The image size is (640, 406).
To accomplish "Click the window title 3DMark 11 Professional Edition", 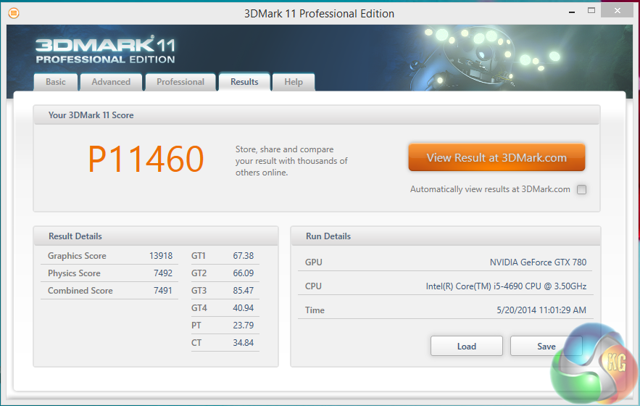I will pyautogui.click(x=319, y=14).
